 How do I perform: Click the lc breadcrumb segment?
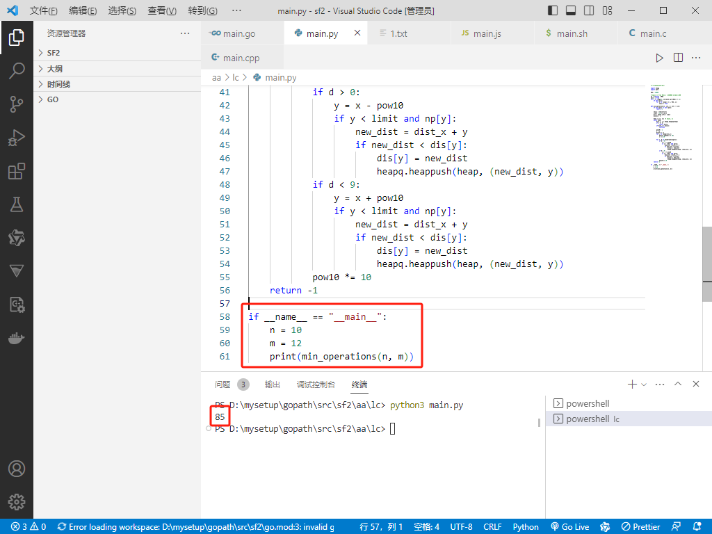(236, 78)
